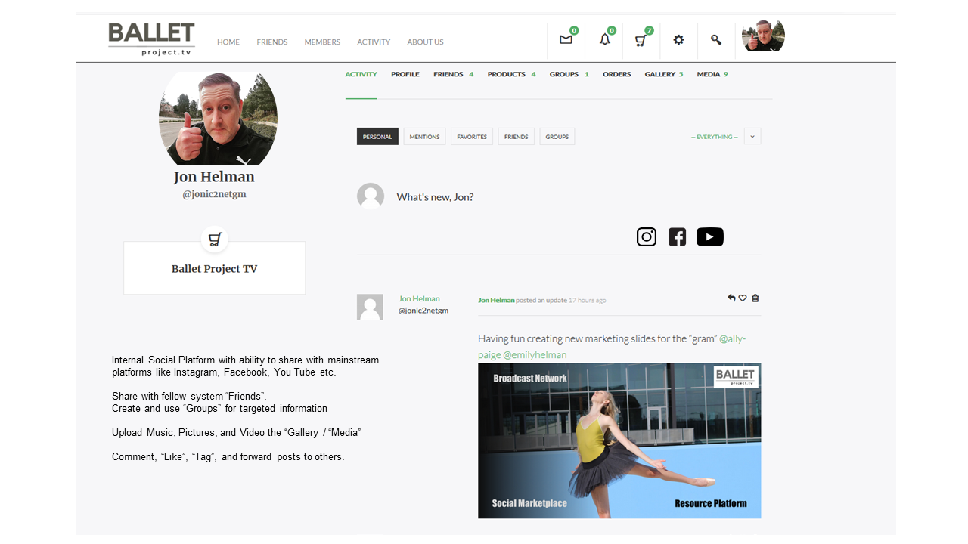Click the Ballet Project TV logo
This screenshot has height=544, width=968.
click(x=151, y=39)
